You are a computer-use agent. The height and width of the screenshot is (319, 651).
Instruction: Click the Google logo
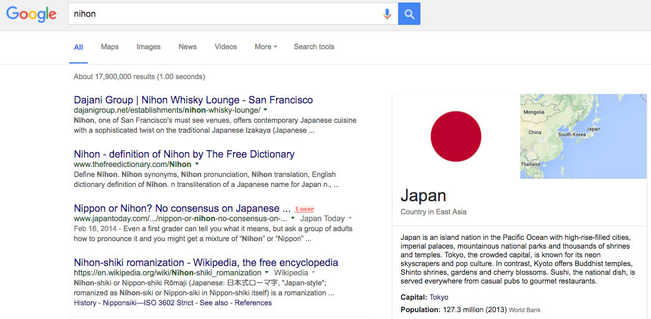(31, 14)
